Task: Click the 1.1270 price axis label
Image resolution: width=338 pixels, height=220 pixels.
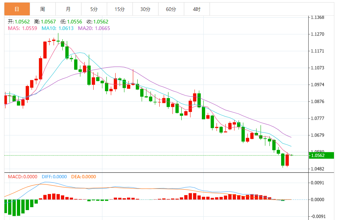Action: (x=317, y=34)
